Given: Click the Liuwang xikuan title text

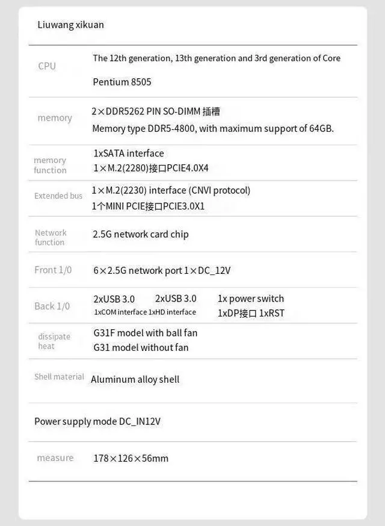Looking at the screenshot, I should pos(70,25).
